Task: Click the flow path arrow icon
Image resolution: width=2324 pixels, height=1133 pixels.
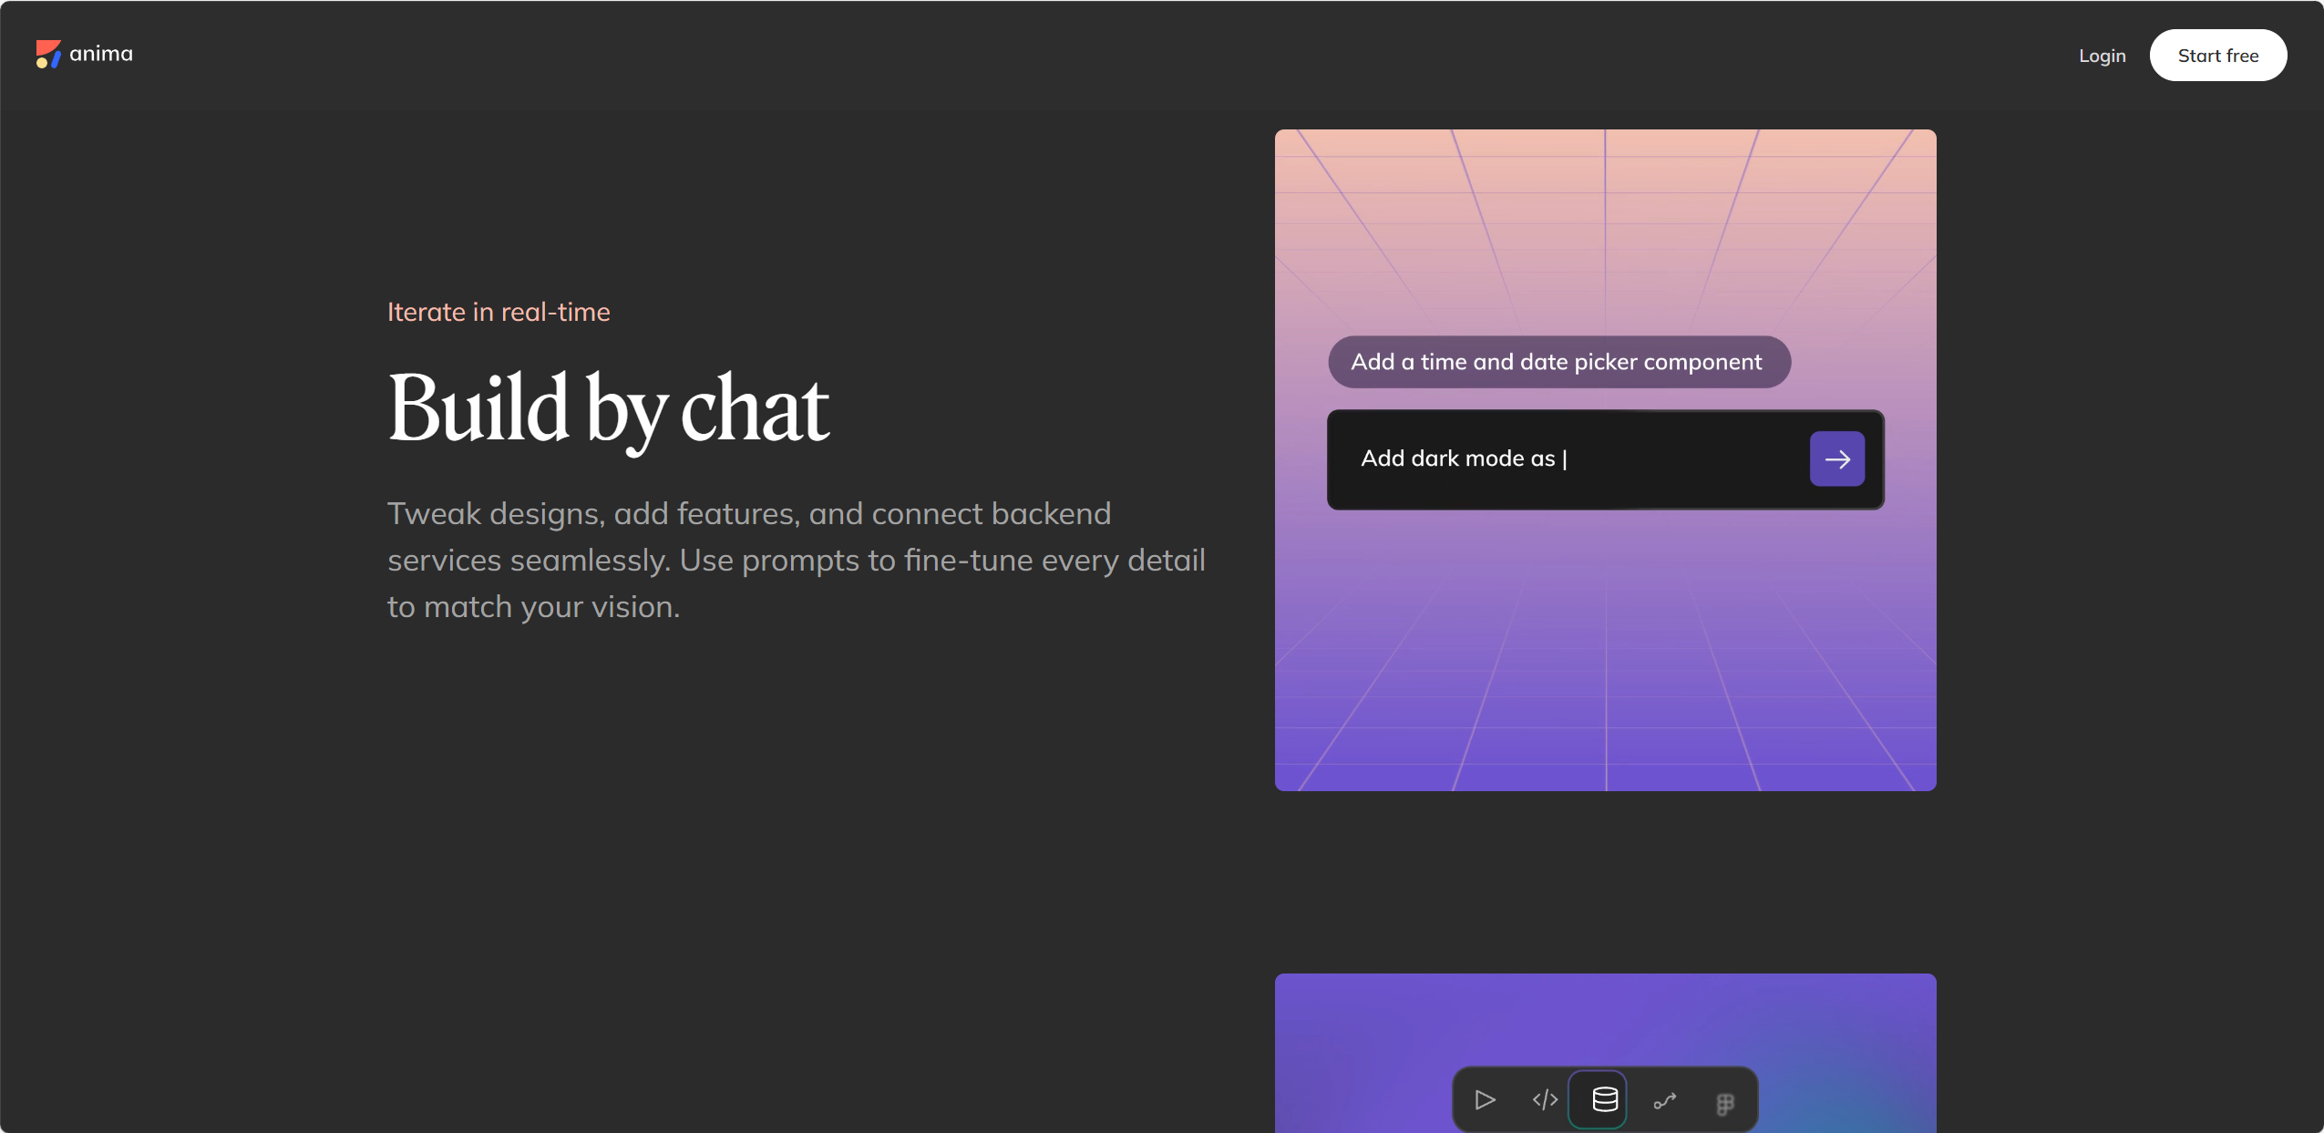Action: click(x=1665, y=1101)
